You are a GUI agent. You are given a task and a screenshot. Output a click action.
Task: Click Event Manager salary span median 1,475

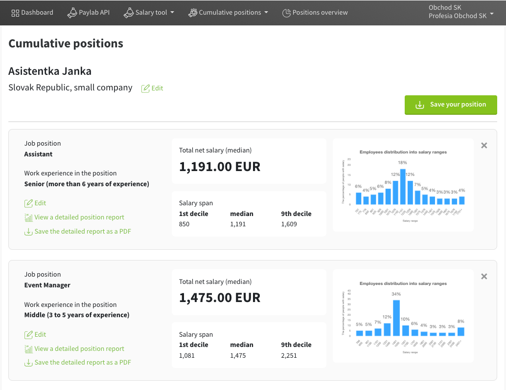point(238,356)
